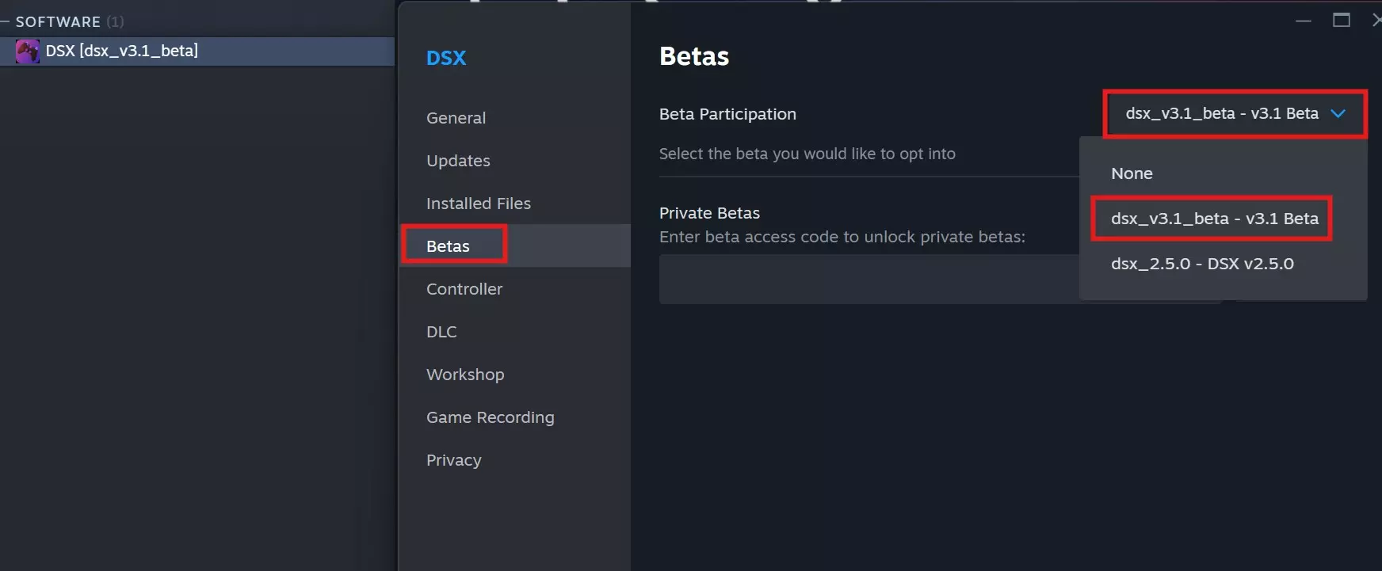Open the General settings tab
This screenshot has width=1382, height=571.
(x=456, y=118)
